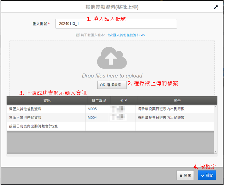Click the cloud upload icon
This screenshot has height=186, width=225.
point(112,58)
